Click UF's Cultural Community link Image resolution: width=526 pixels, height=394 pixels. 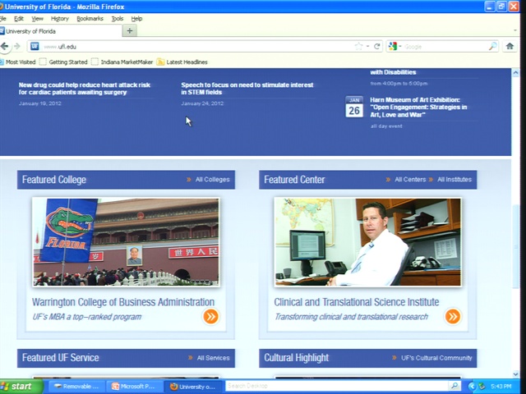click(436, 358)
